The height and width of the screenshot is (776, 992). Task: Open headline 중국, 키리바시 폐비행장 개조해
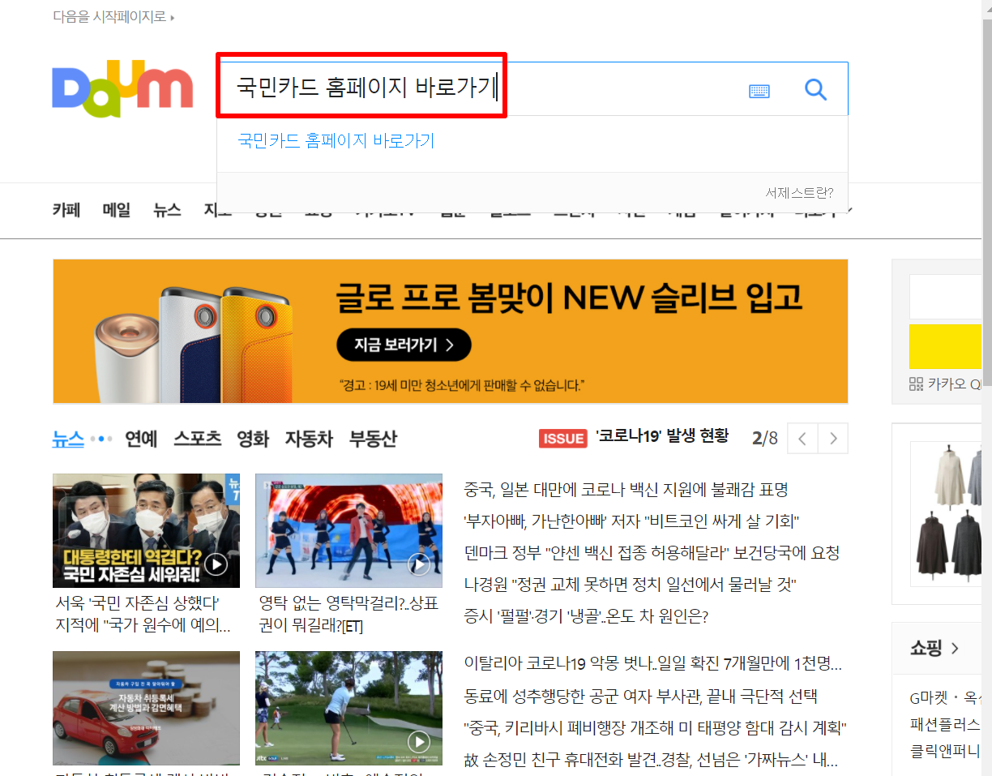click(x=655, y=727)
